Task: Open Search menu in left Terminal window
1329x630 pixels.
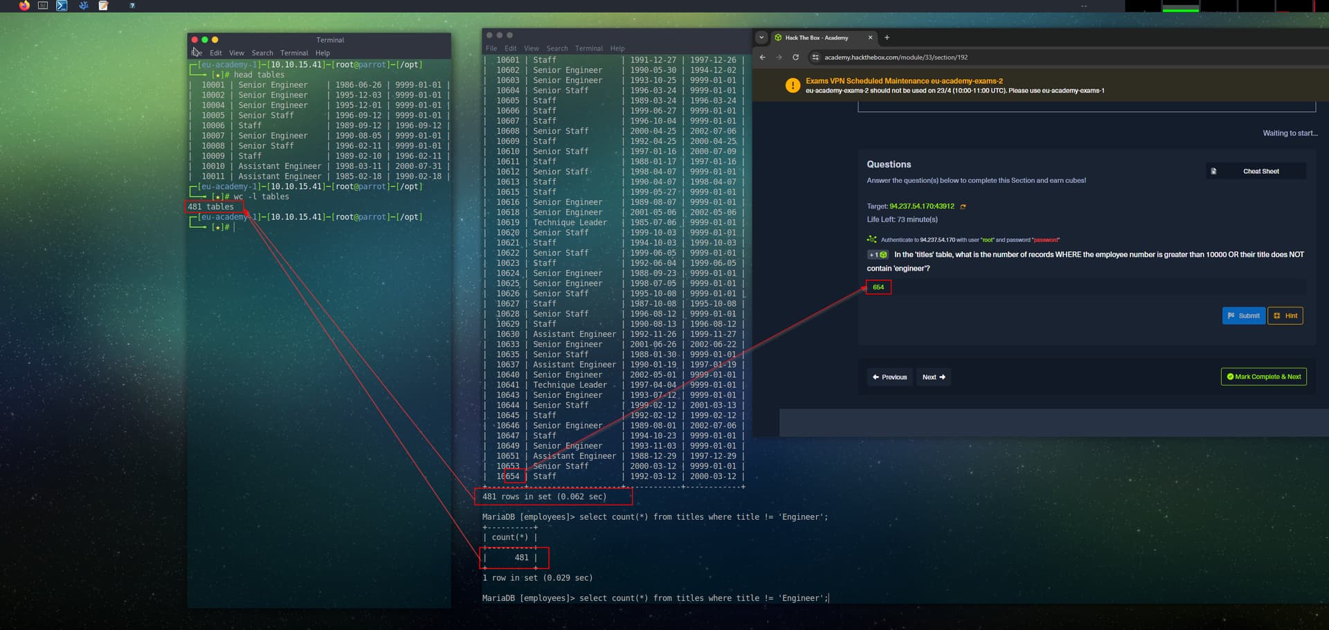Action: point(262,53)
